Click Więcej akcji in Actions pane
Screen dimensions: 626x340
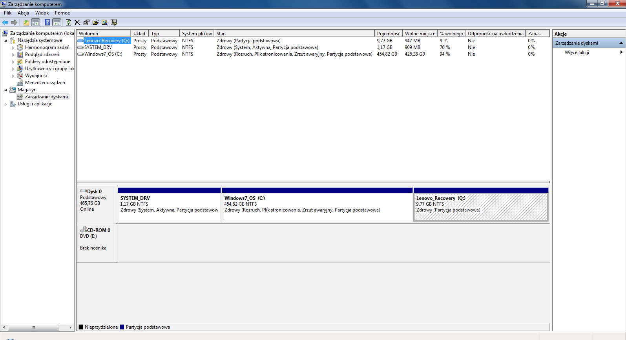[x=577, y=52]
